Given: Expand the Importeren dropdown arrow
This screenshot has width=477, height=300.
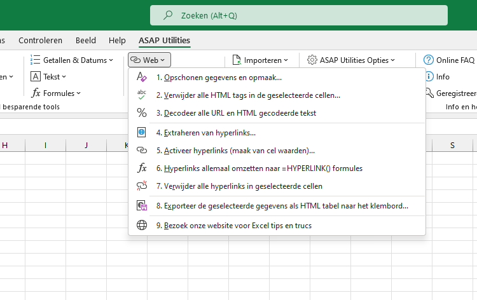Looking at the screenshot, I should pyautogui.click(x=286, y=60).
